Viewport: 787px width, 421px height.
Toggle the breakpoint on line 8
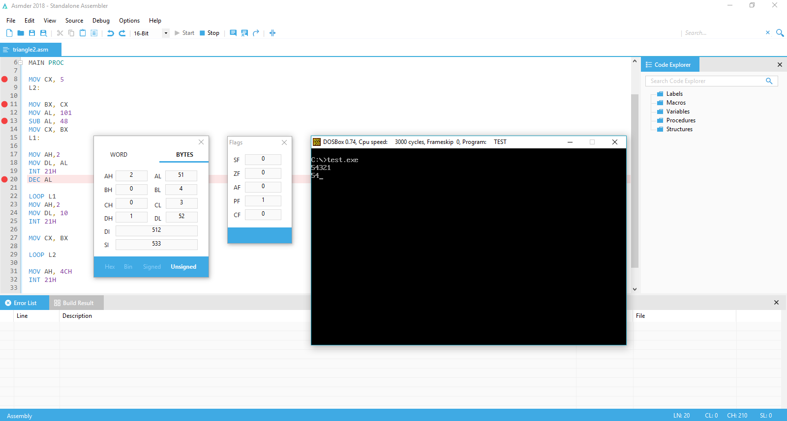point(5,79)
